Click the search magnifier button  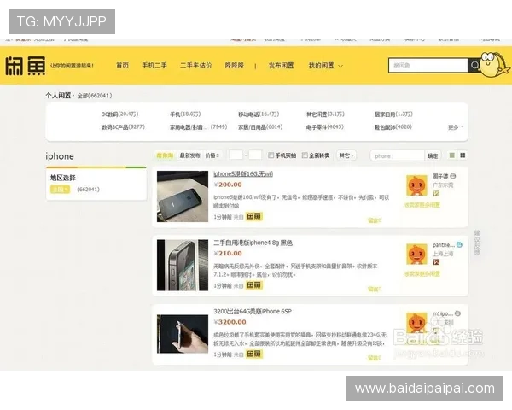pyautogui.click(x=474, y=66)
